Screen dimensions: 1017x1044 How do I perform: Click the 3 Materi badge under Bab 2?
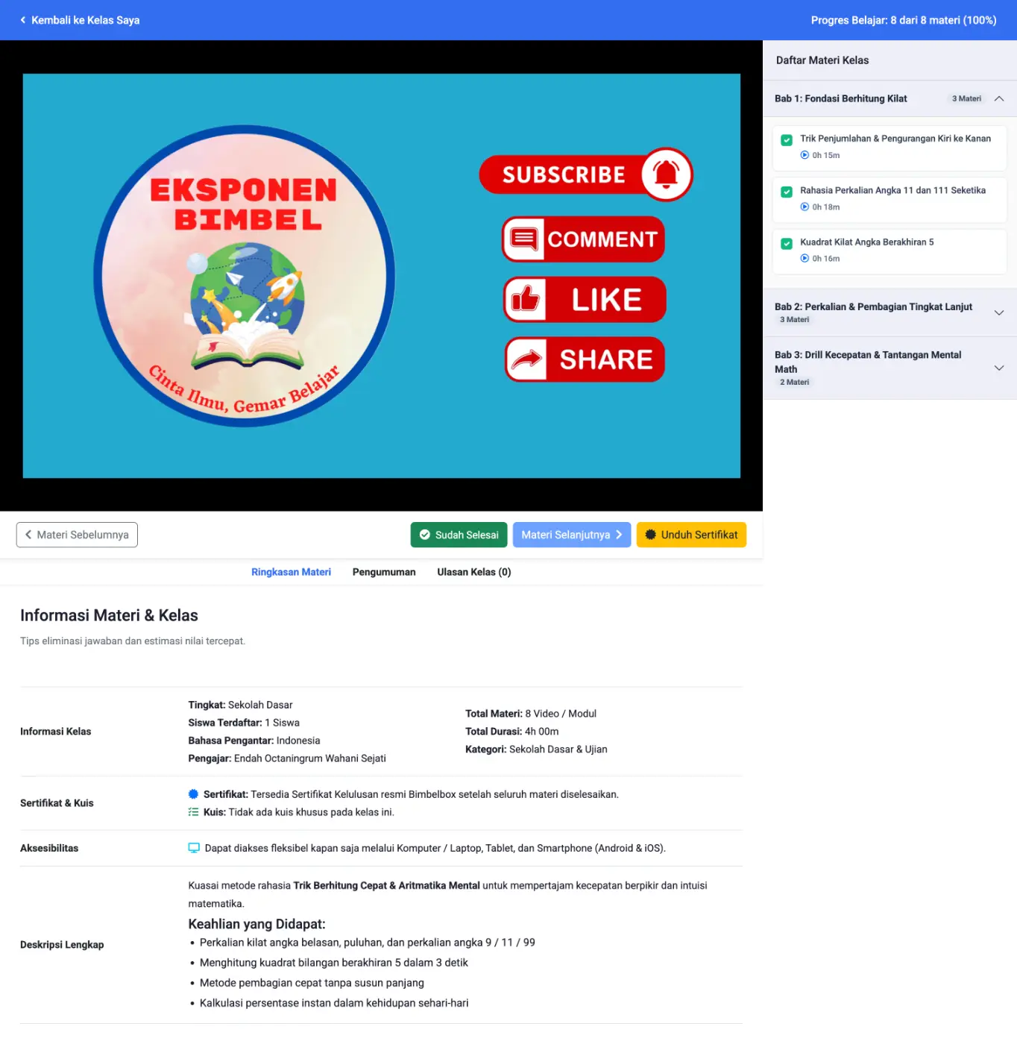pyautogui.click(x=794, y=319)
